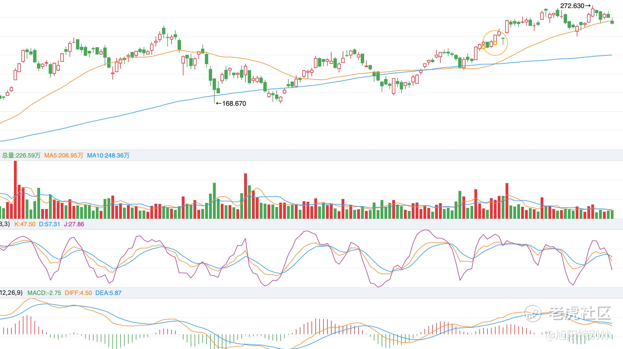Image resolution: width=623 pixels, height=349 pixels.
Task: Click the left small yellow ring marker
Action: click(483, 47)
